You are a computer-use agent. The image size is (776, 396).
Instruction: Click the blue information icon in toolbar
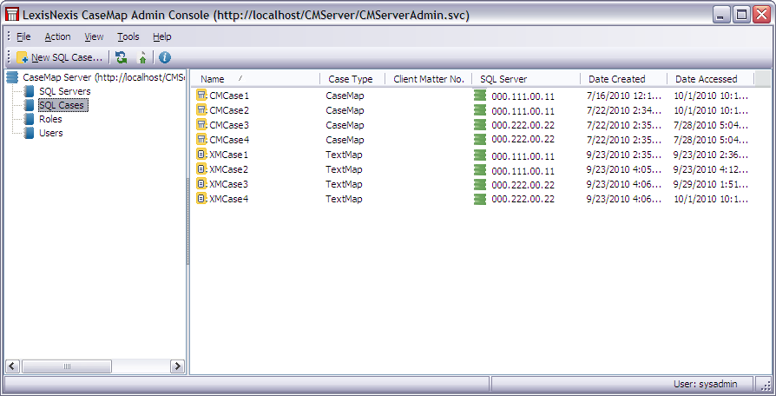[165, 57]
